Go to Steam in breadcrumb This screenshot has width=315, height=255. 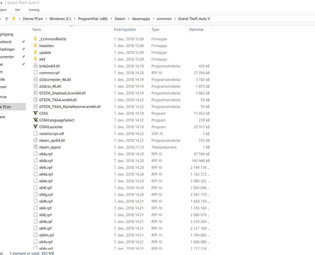coord(120,19)
